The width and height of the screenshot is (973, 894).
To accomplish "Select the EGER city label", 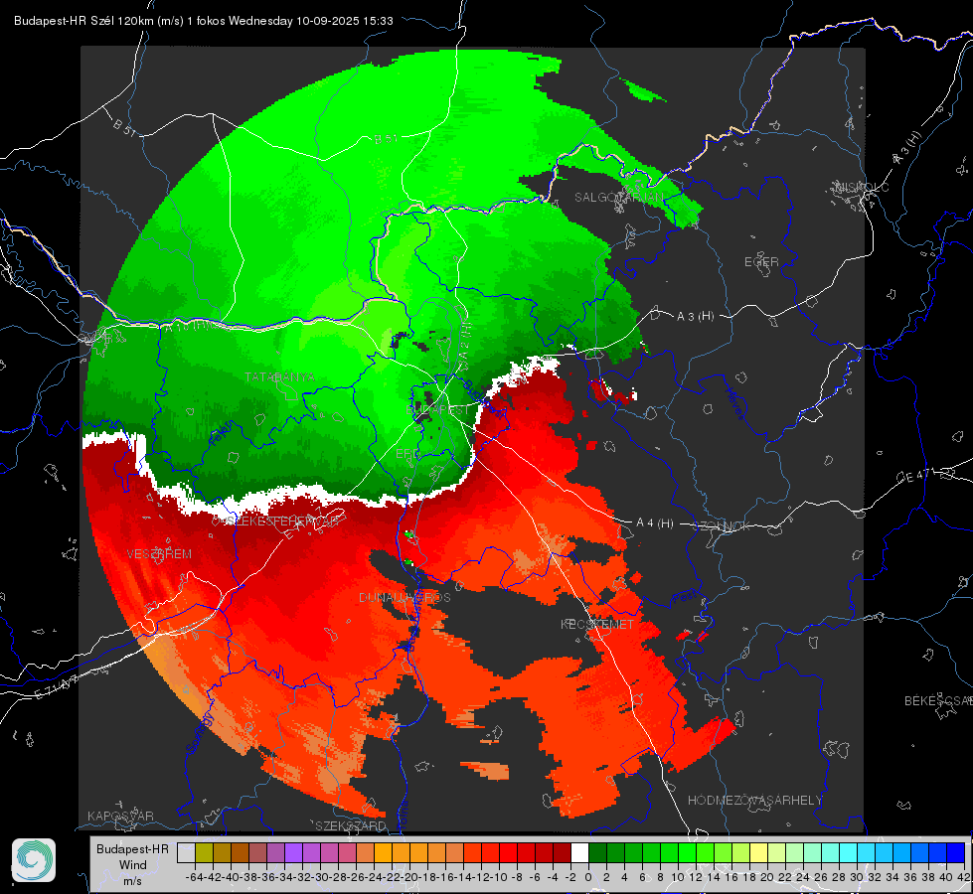I will pyautogui.click(x=761, y=262).
